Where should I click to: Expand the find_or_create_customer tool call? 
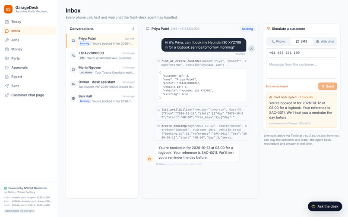202,63
